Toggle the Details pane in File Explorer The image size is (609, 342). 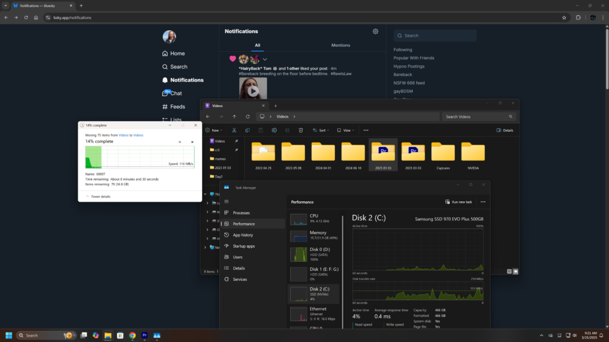504,130
